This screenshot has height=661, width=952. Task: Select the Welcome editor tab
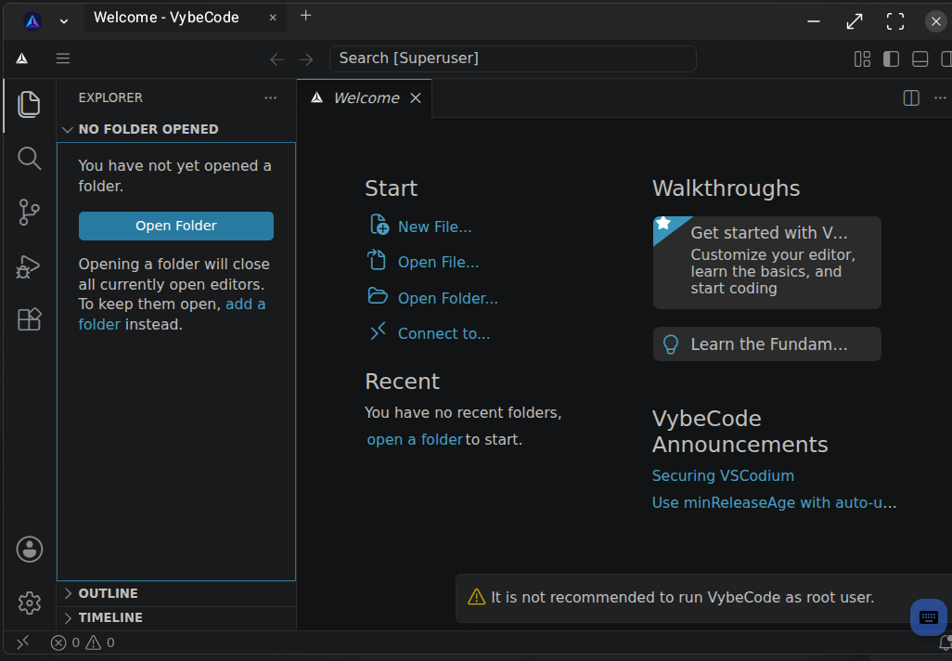click(367, 97)
